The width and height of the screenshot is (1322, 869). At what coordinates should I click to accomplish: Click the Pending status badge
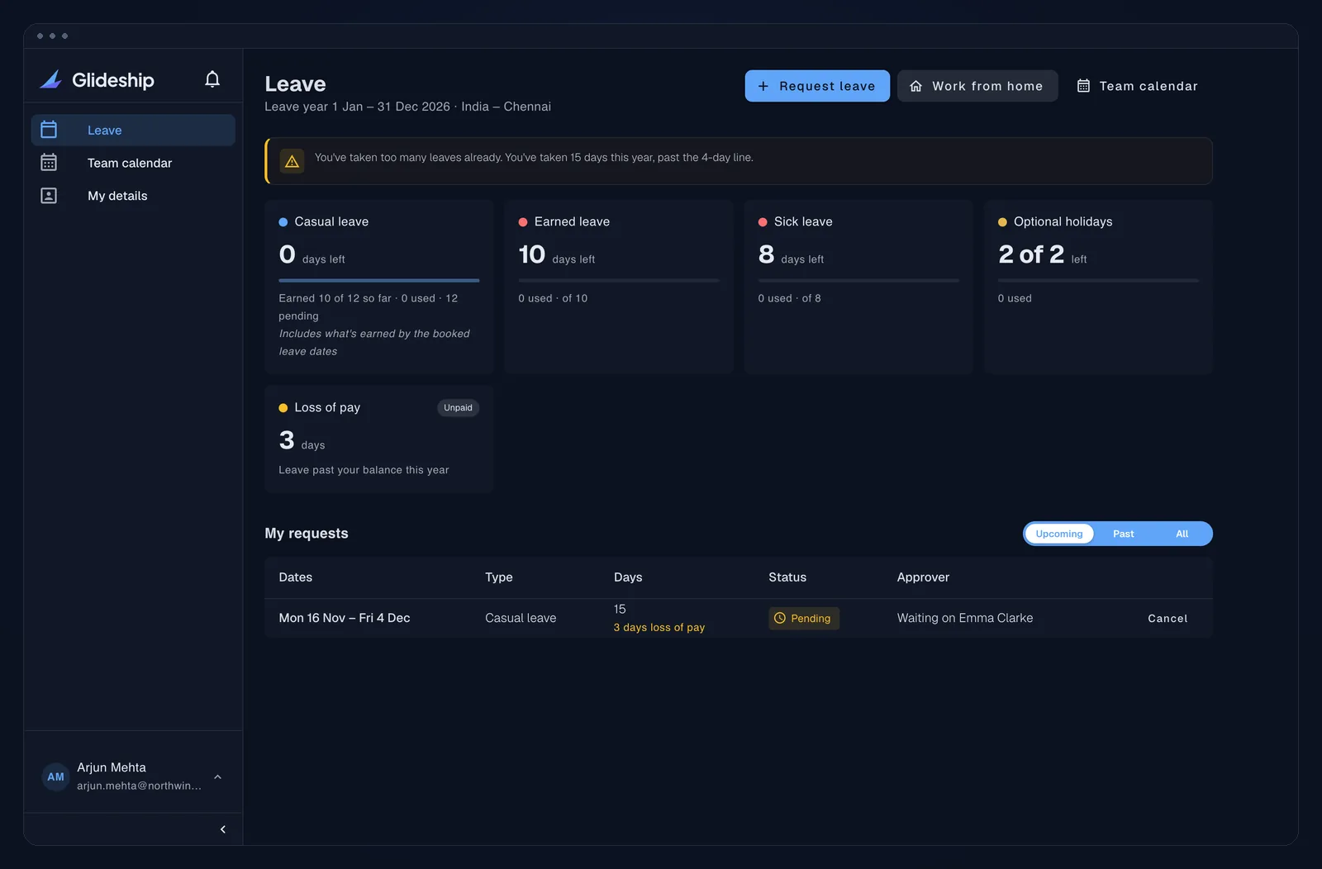click(804, 619)
